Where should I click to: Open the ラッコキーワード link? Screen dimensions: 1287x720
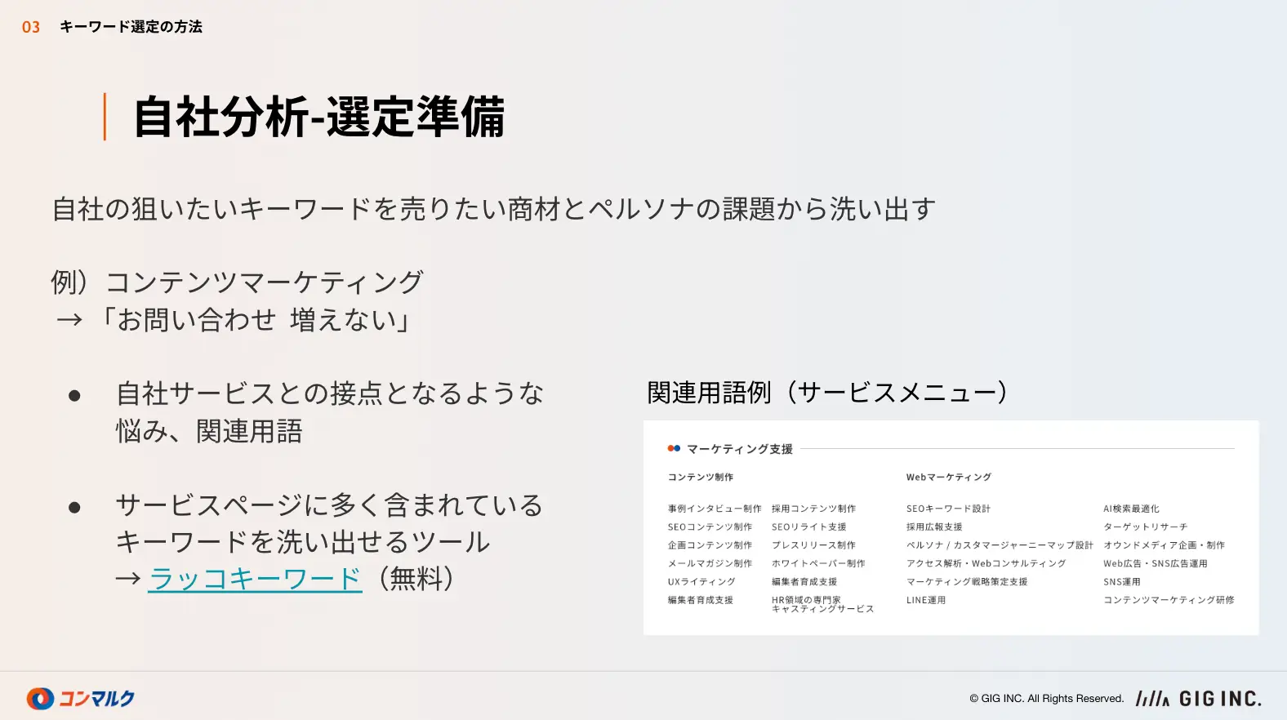(255, 579)
